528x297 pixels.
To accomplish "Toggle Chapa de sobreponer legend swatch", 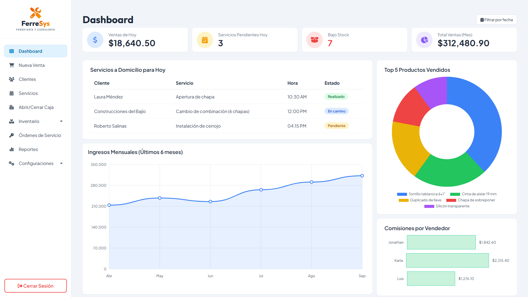I will (451, 200).
